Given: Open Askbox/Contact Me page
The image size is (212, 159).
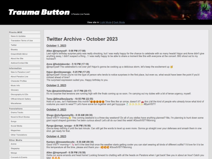Looking at the screenshot, I should [x=25, y=63].
